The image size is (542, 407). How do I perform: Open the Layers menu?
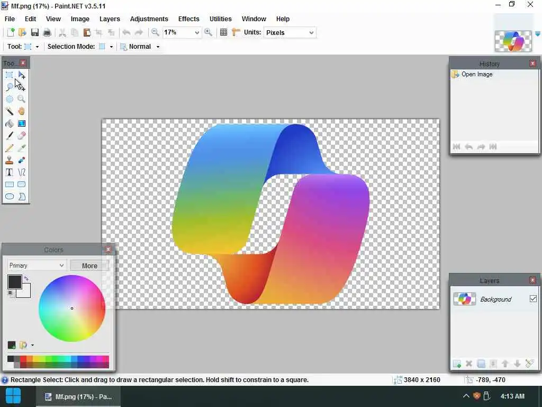(110, 19)
